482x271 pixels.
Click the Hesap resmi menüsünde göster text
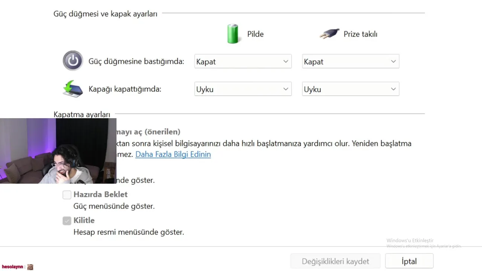tap(129, 232)
